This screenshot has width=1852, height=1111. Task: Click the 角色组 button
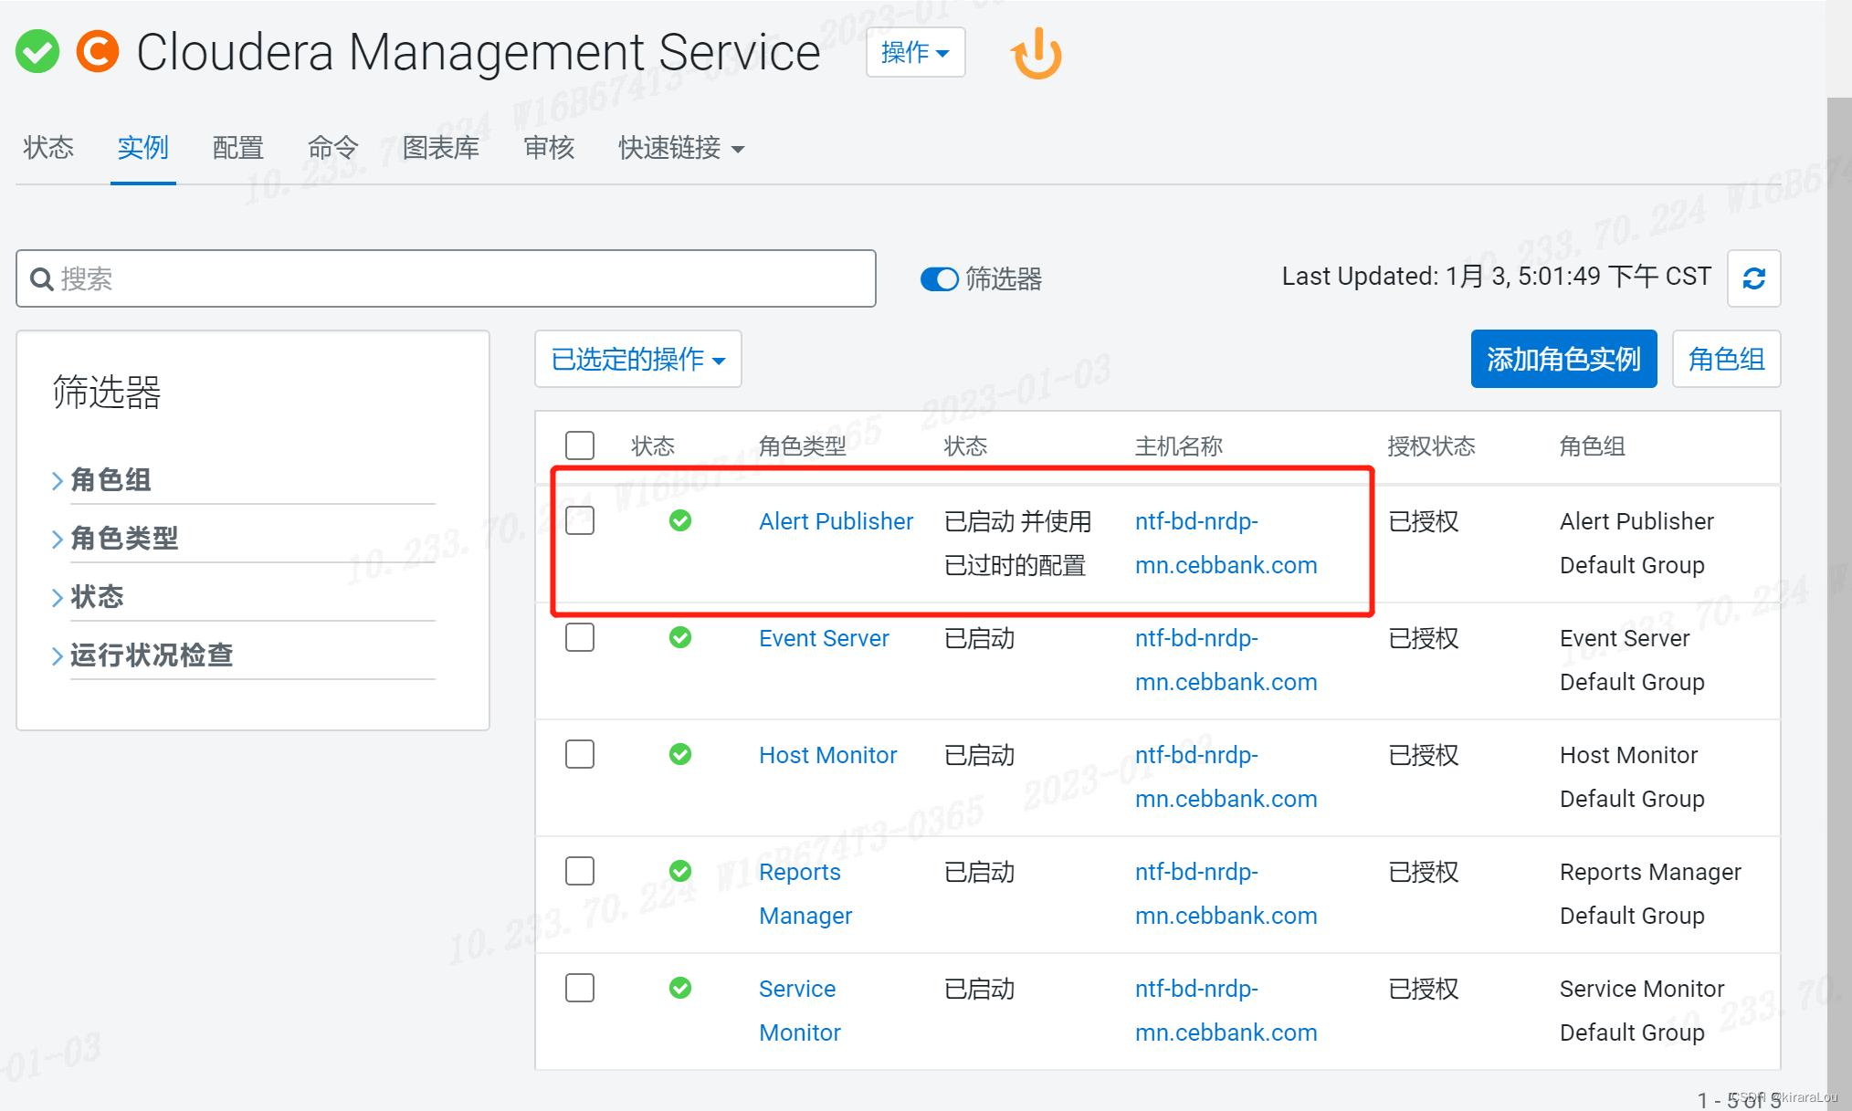tap(1726, 359)
